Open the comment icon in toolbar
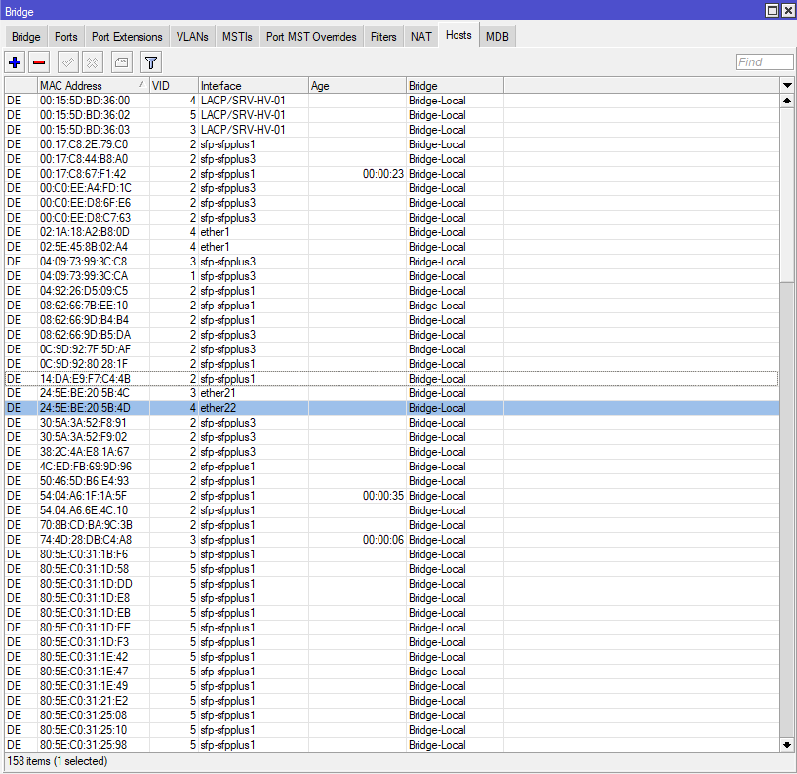 click(122, 62)
